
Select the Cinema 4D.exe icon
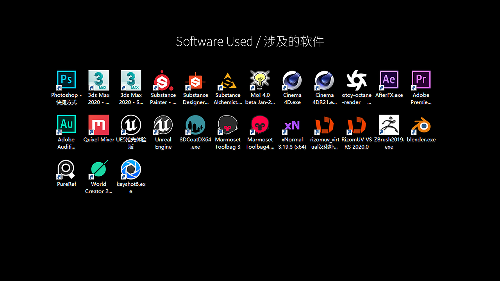tap(292, 80)
